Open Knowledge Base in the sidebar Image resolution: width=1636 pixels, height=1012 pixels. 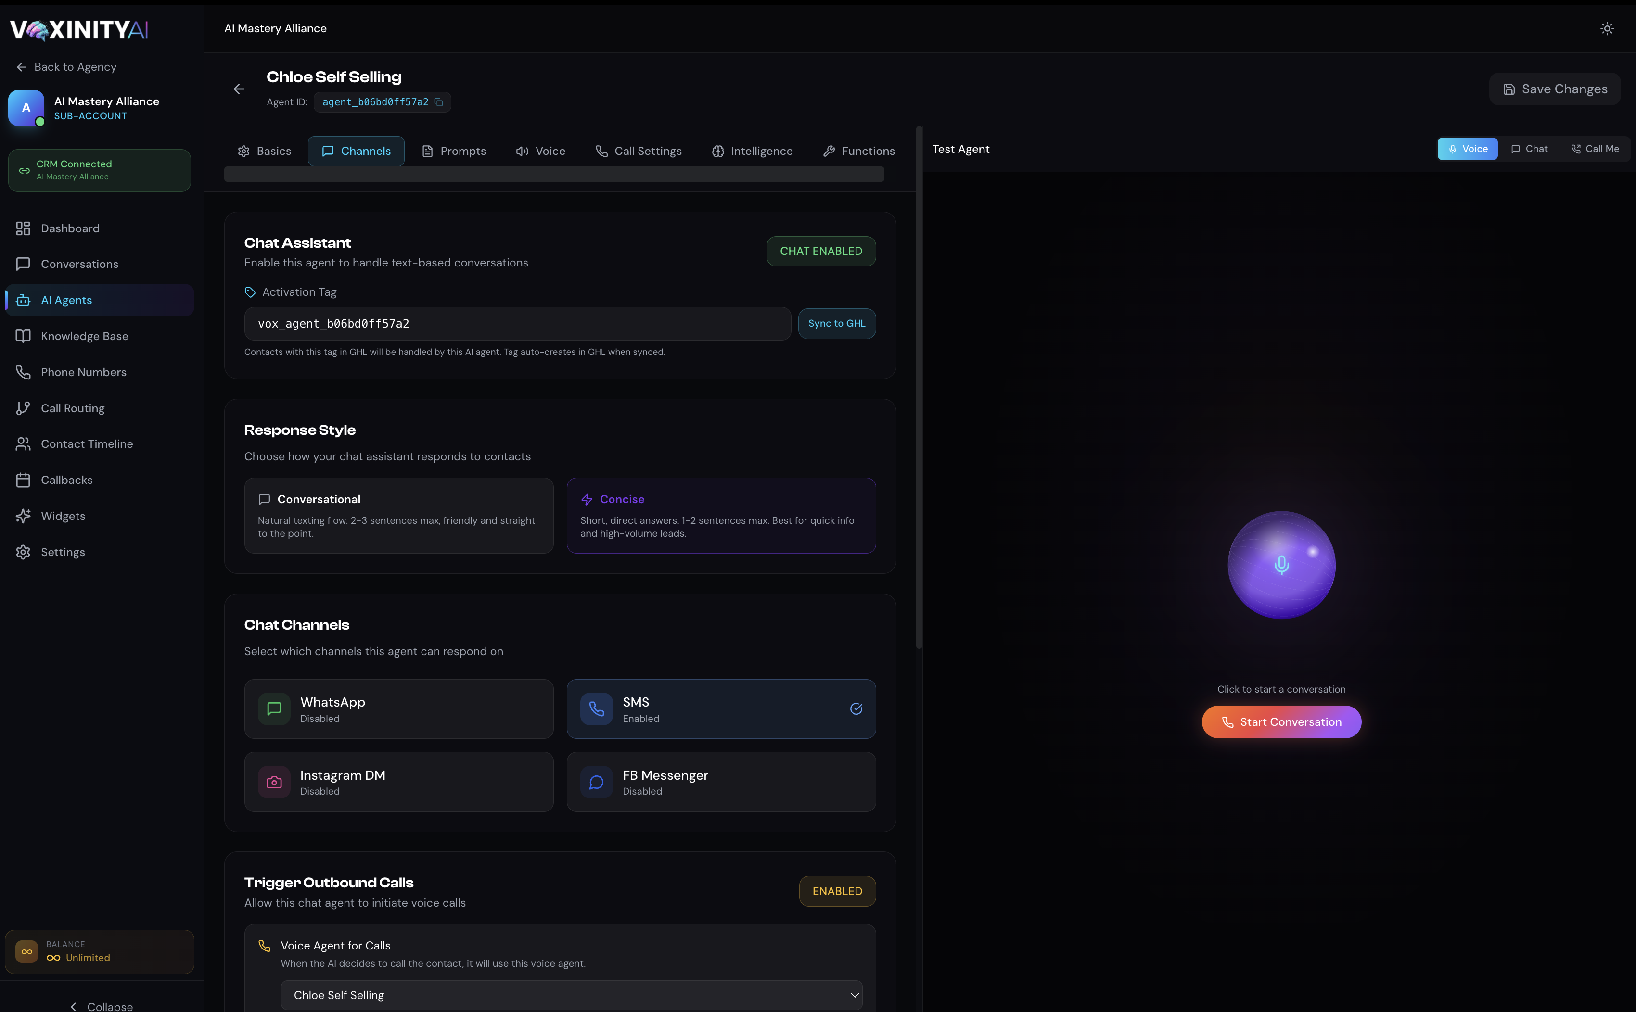99,336
